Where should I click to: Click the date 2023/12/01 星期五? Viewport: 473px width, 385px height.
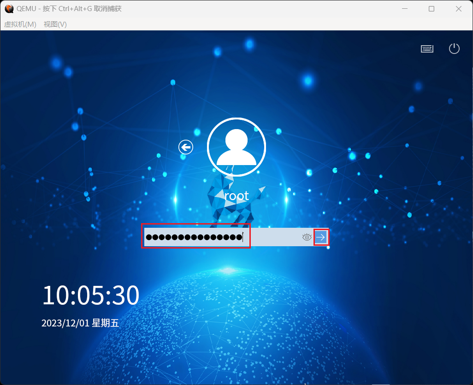pos(80,323)
